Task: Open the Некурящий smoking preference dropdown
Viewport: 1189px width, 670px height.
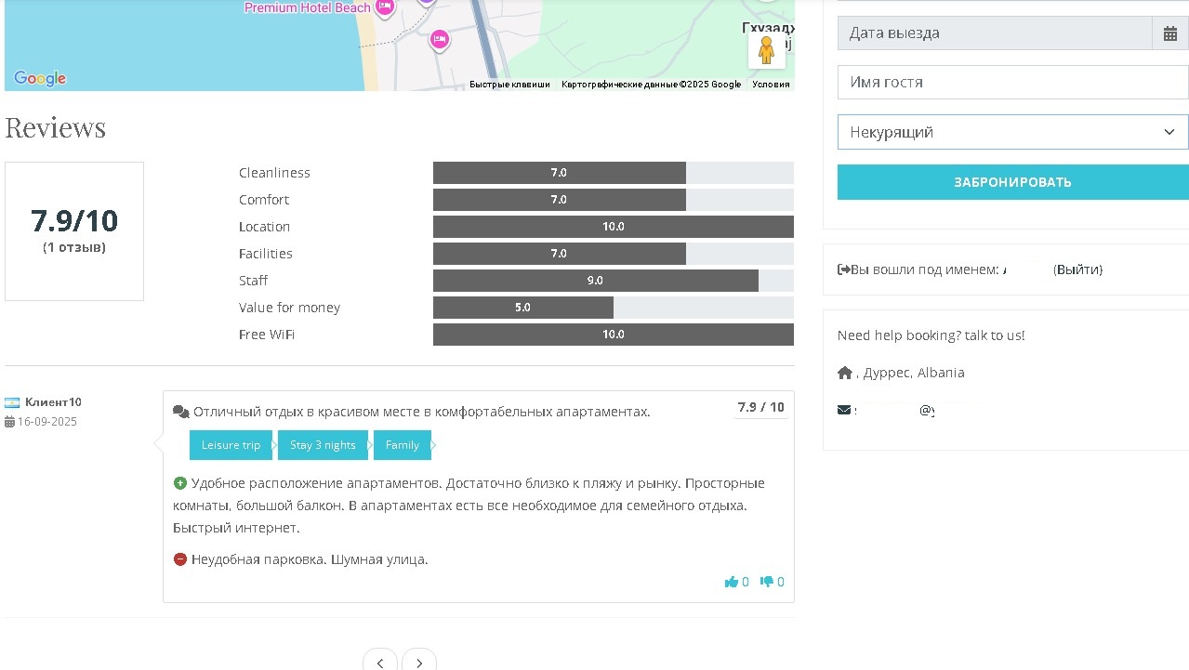Action: click(1012, 132)
